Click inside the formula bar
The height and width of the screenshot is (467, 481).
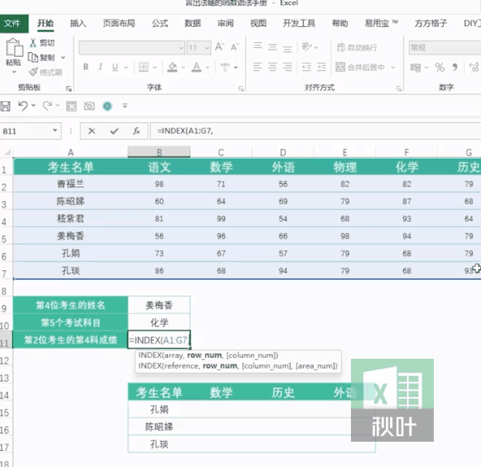[316, 131]
